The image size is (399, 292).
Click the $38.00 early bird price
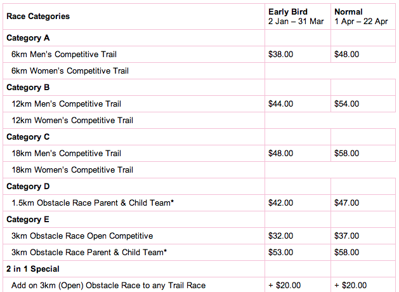tap(280, 54)
